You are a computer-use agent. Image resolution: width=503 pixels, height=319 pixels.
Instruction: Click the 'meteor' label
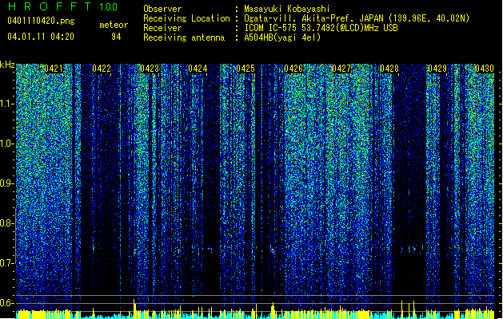(x=114, y=25)
